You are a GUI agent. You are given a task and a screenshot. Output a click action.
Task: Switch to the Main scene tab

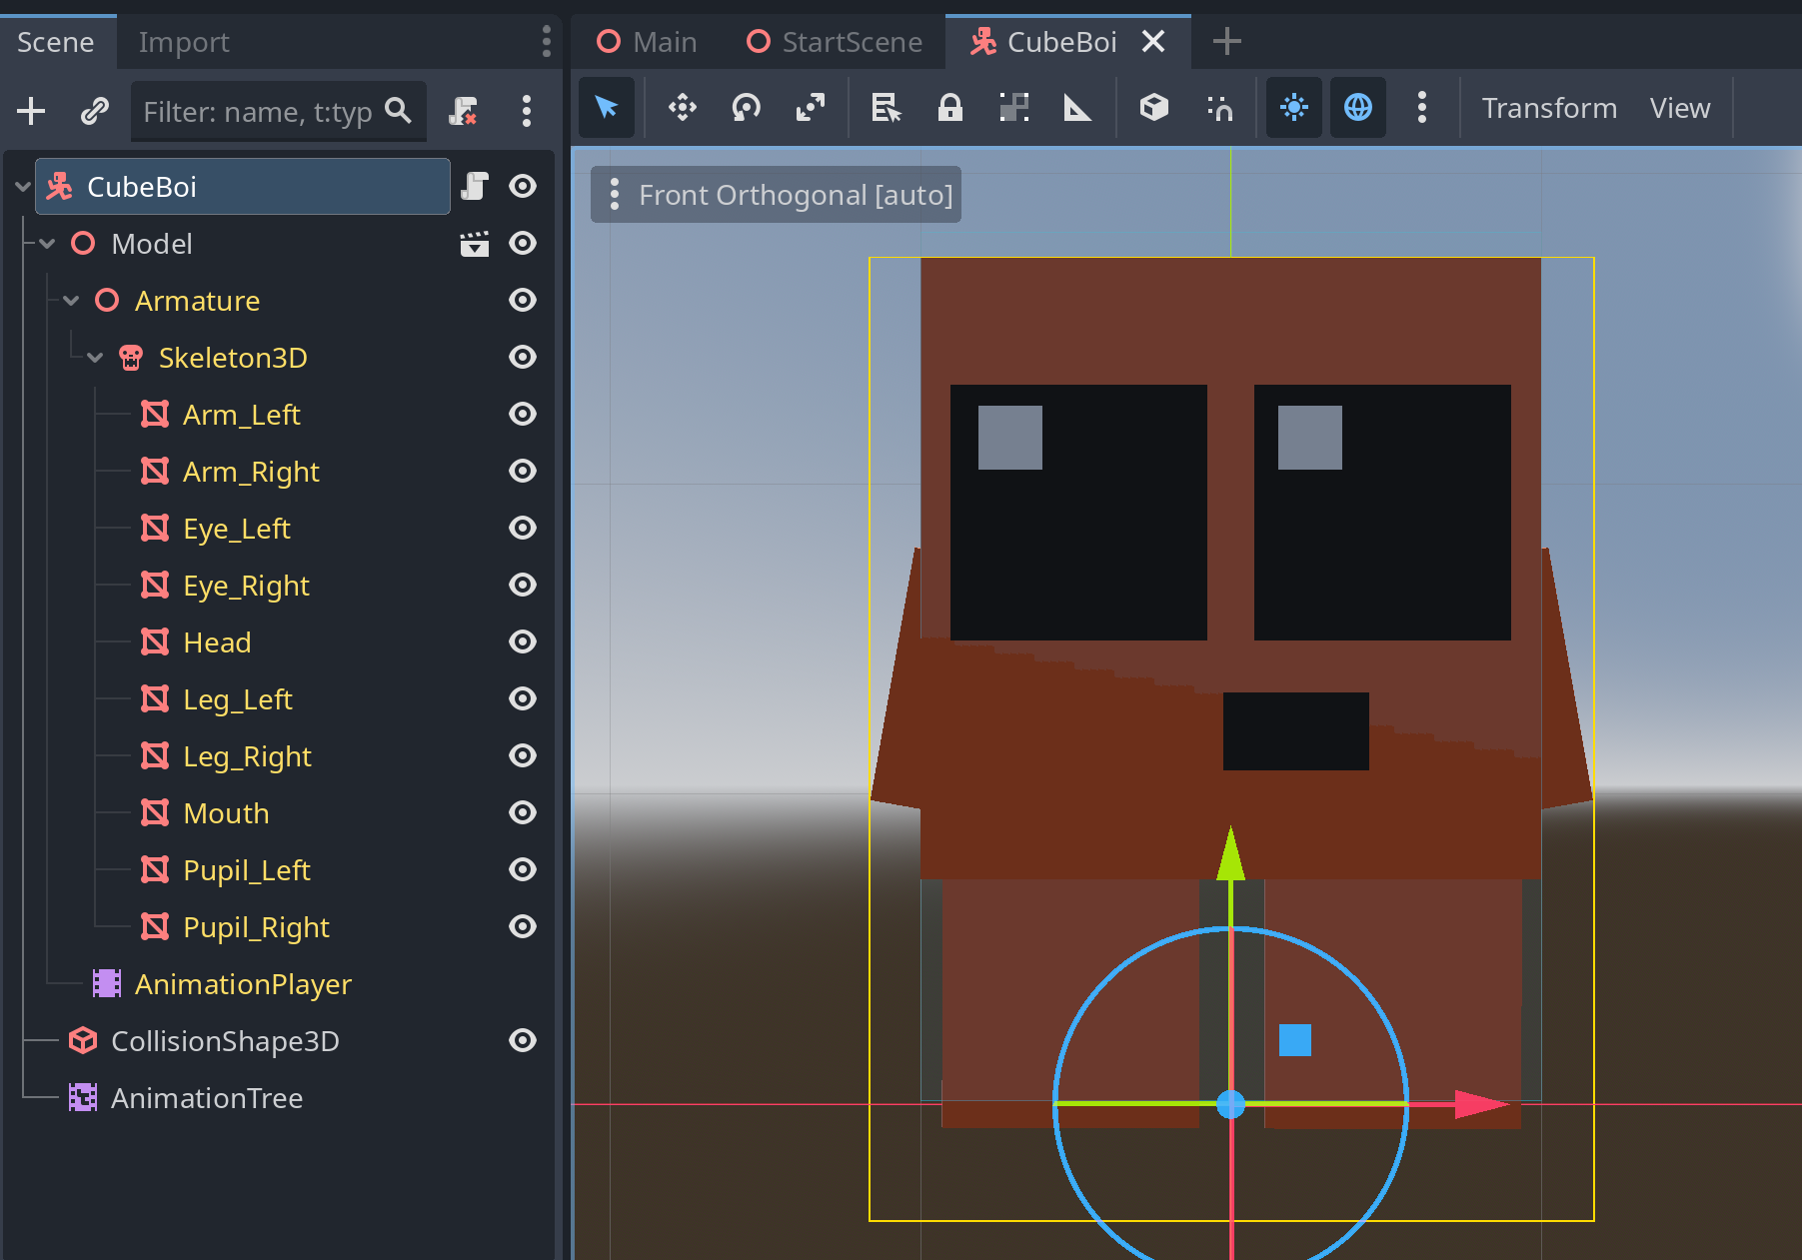[645, 41]
